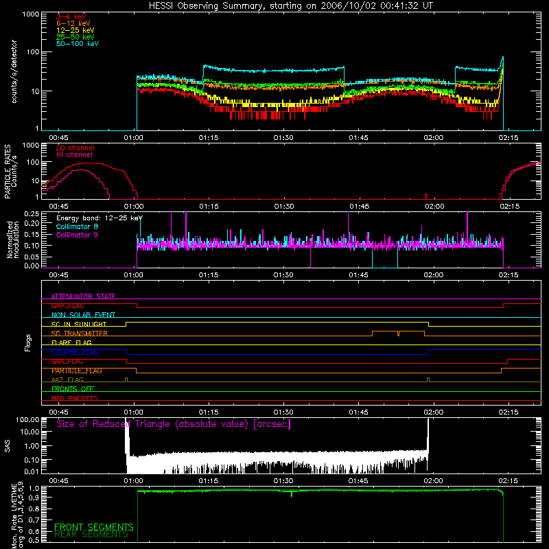
Task: Click the "ECLIPSE_FLAG" label
Action: tap(75, 352)
